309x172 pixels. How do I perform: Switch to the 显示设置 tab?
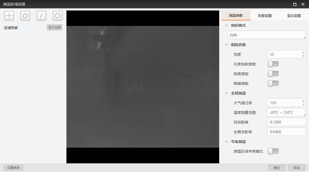pos(294,16)
